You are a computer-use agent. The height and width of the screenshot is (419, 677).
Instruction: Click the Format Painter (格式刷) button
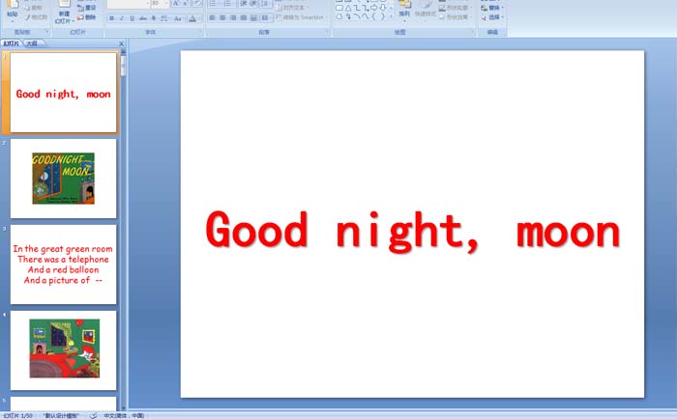(37, 17)
